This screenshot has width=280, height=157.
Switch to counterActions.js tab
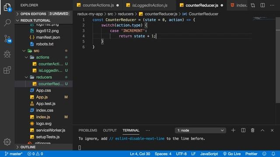point(98,5)
